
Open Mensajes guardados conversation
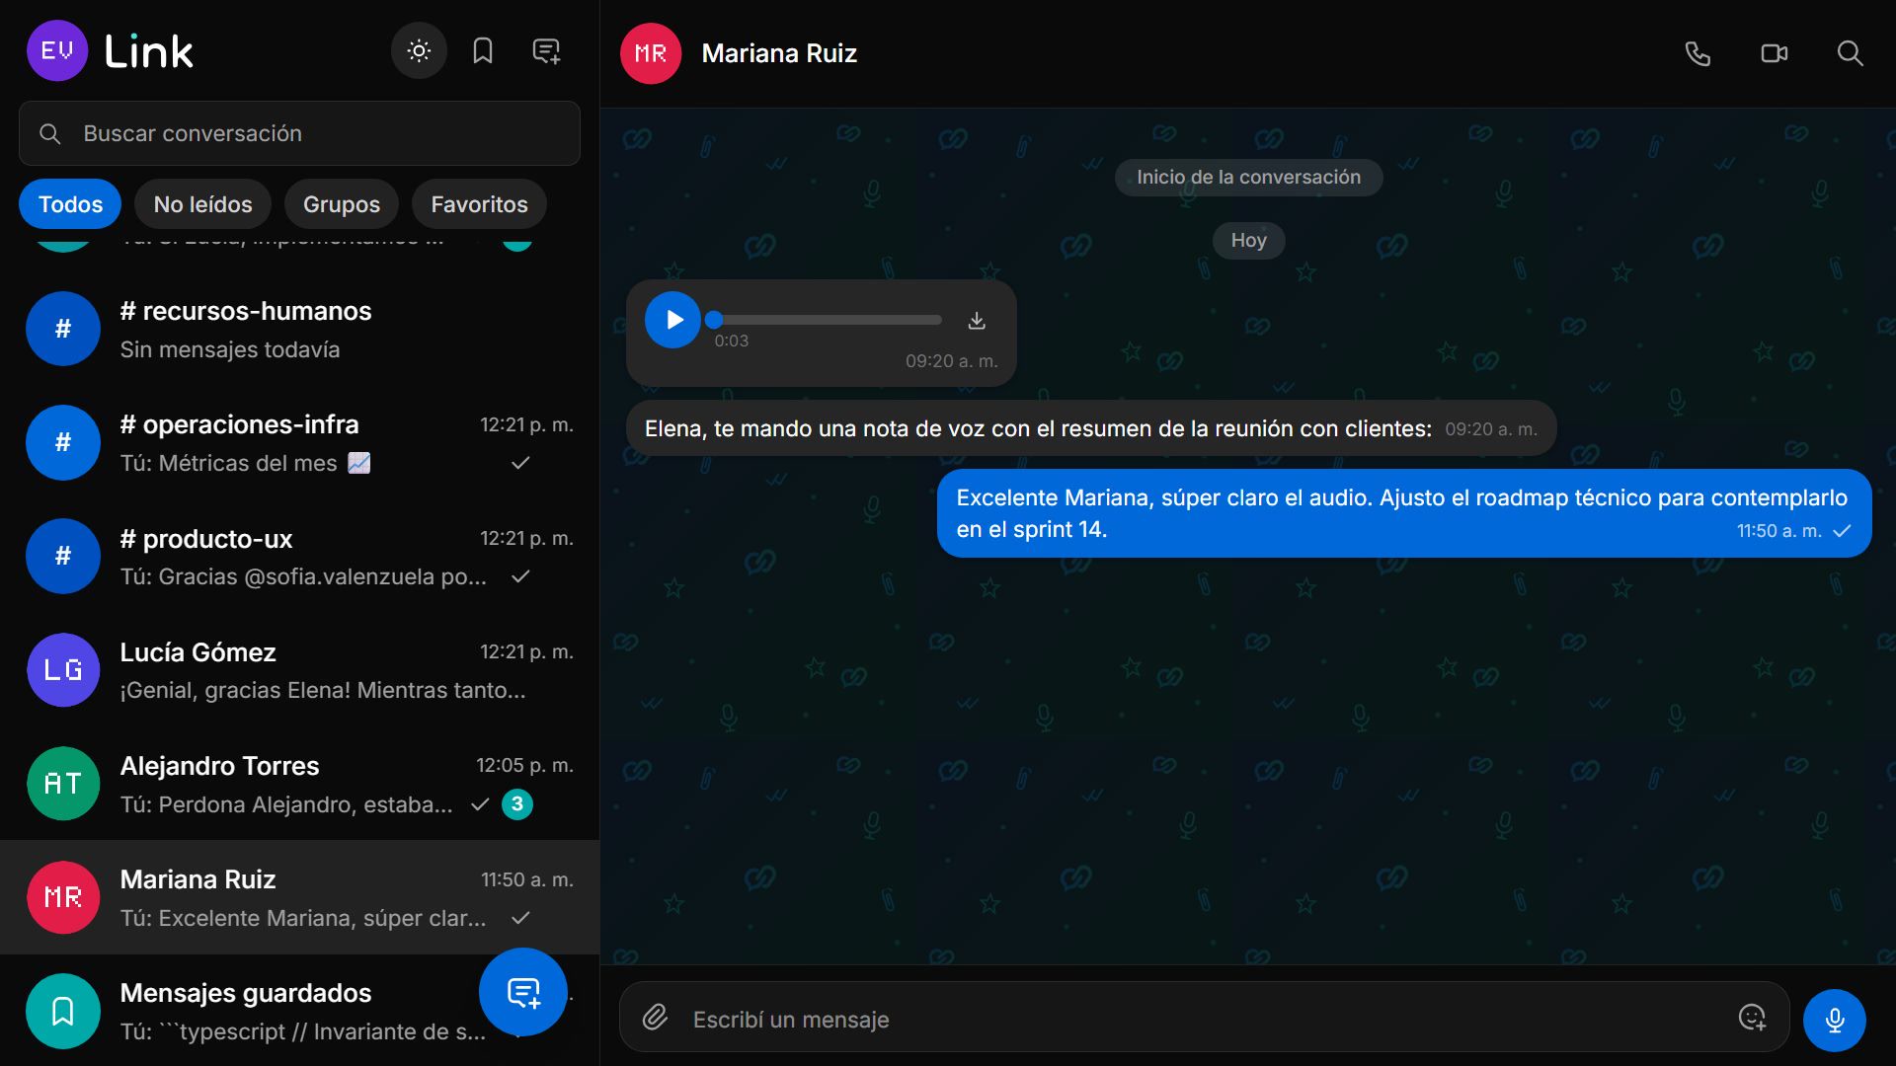(x=299, y=1011)
